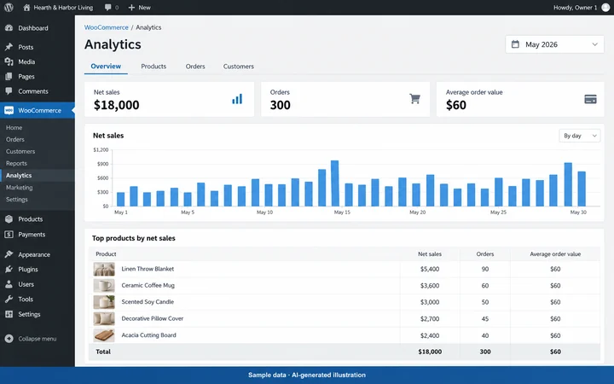
Task: Click the plus New icon
Action: 131,8
